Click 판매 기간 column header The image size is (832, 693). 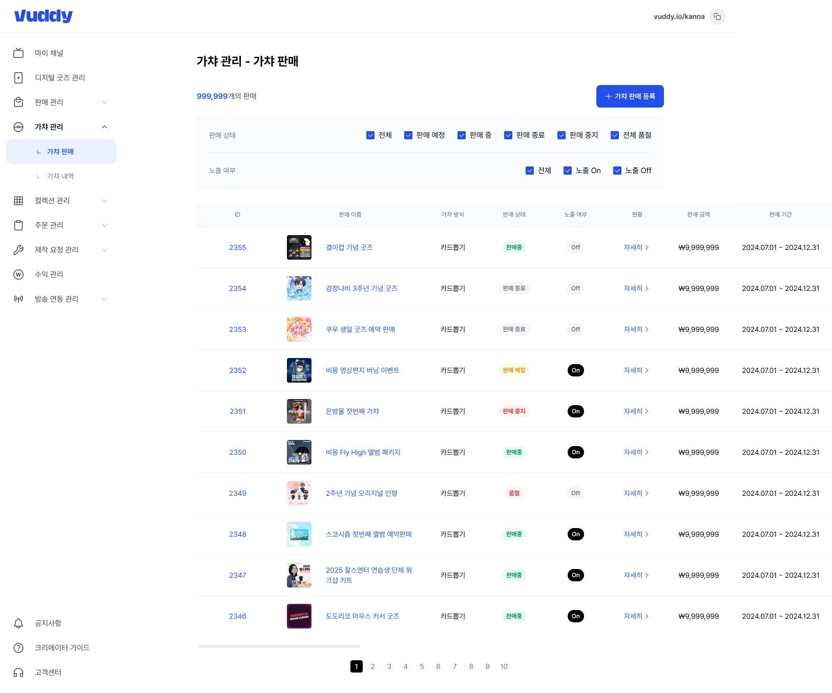coord(781,215)
